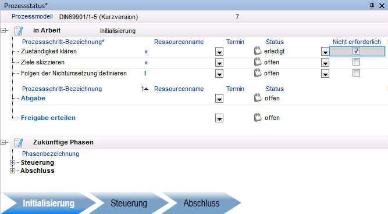The width and height of the screenshot is (388, 214).
Task: Open status dropdown showing erledigt
Action: click(x=325, y=52)
